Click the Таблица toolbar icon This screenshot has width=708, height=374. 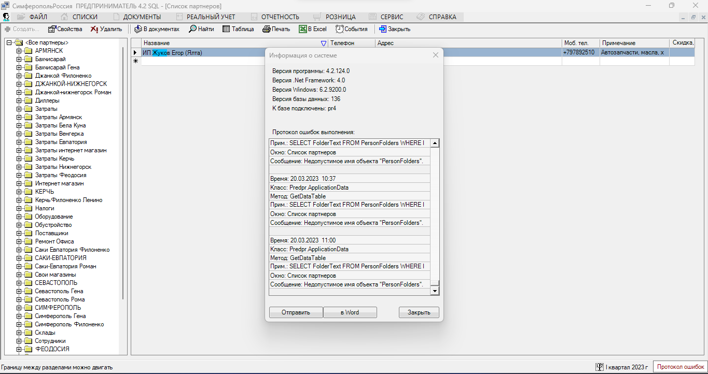tap(226, 29)
